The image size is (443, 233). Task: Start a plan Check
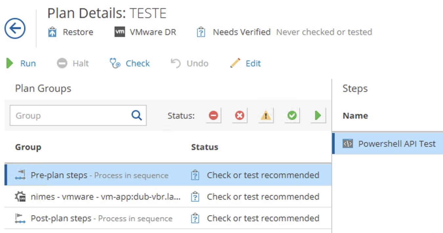[x=130, y=63]
